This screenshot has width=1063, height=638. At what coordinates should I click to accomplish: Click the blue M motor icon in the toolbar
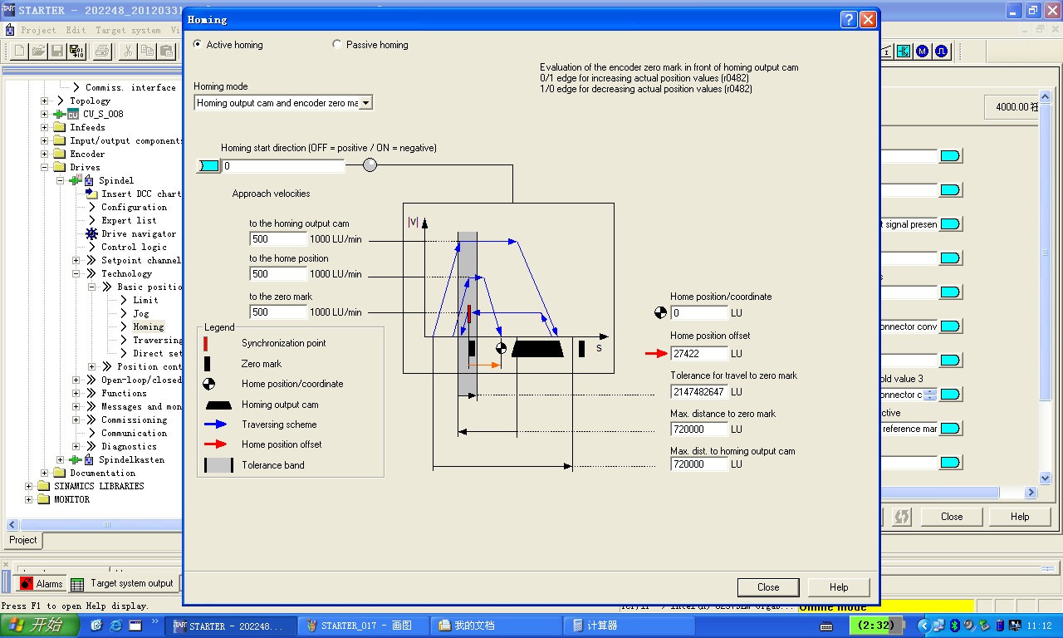click(922, 52)
